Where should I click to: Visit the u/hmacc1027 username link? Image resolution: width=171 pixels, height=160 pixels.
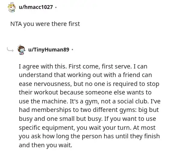35,7
